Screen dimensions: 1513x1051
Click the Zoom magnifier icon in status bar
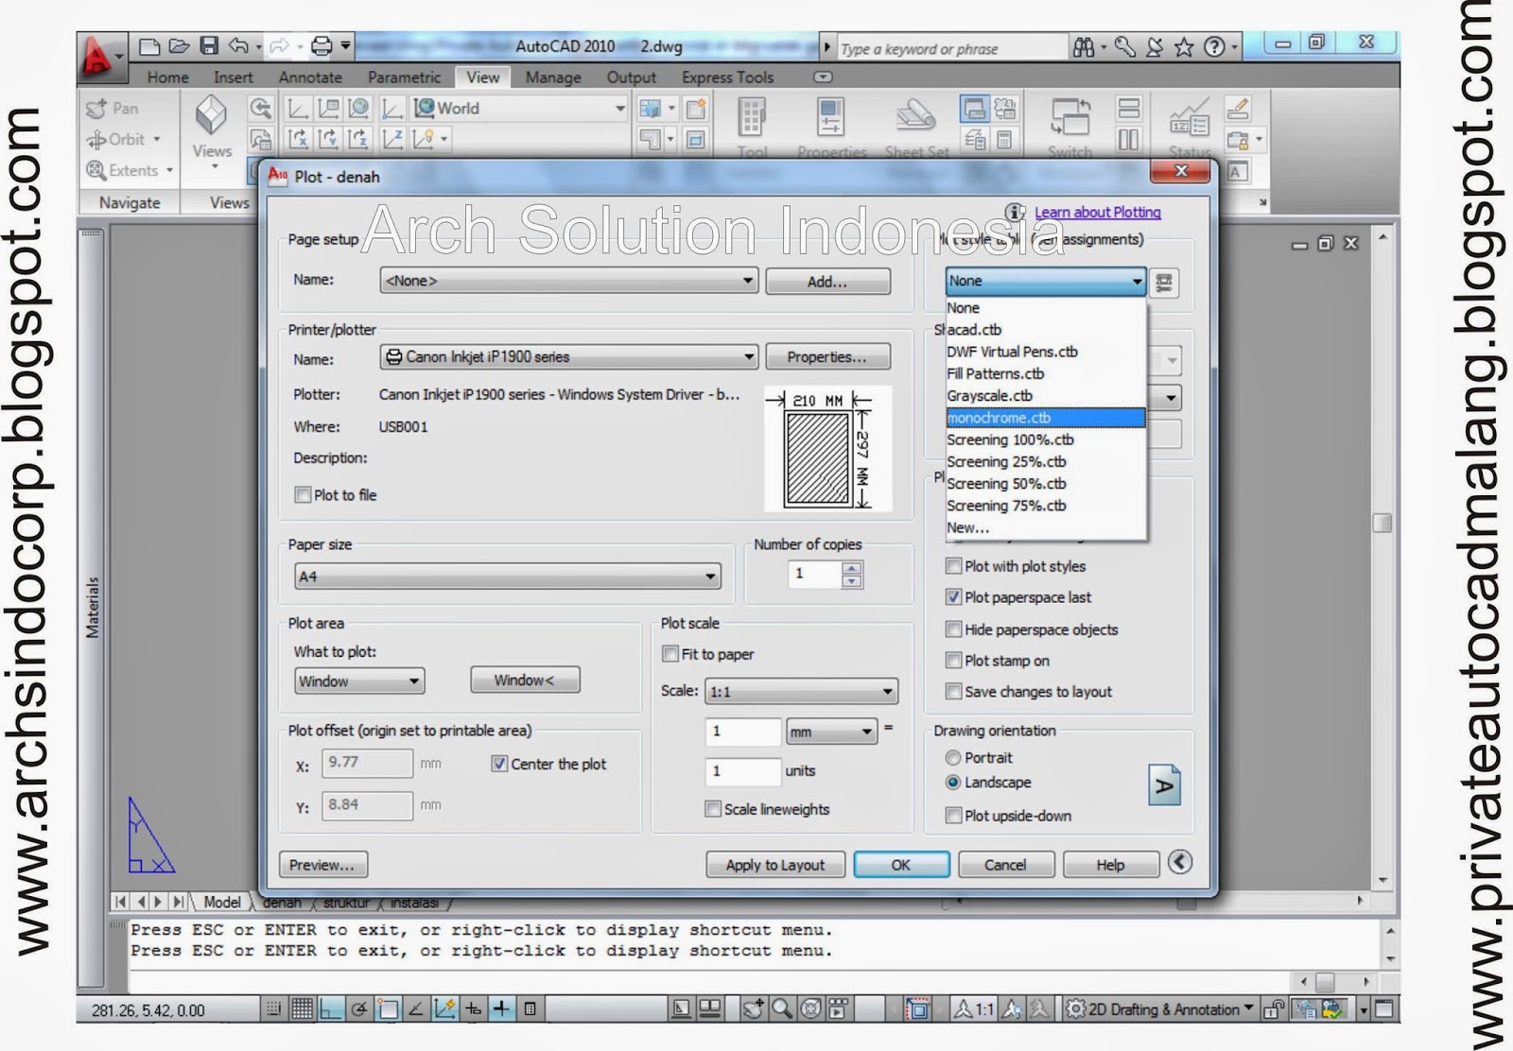click(781, 1009)
